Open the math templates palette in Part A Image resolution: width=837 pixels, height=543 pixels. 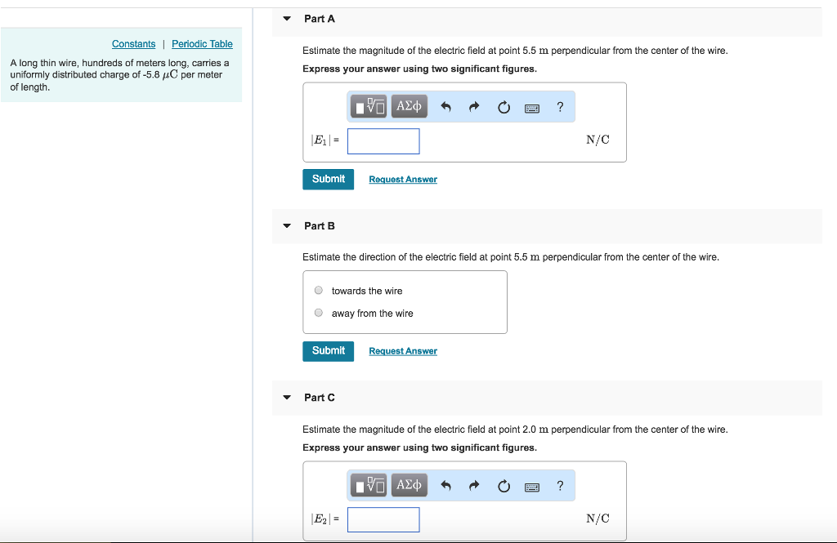click(368, 105)
